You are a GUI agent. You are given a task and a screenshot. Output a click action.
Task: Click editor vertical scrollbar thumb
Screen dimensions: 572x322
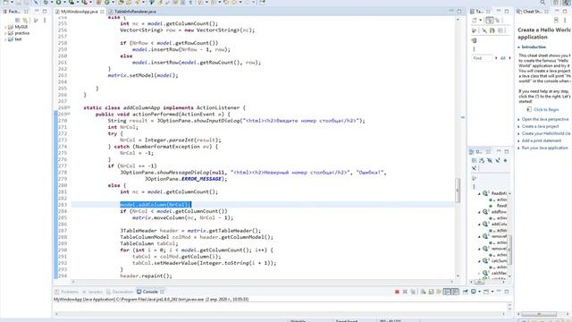click(x=458, y=190)
